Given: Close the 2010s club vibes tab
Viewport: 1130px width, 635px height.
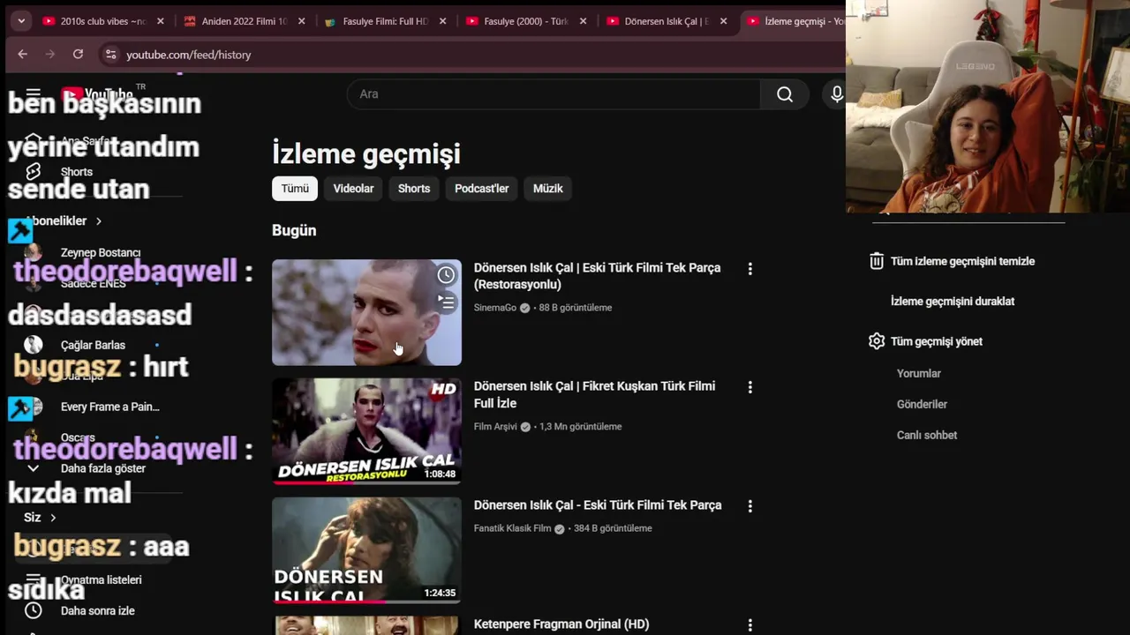Looking at the screenshot, I should pos(161,21).
